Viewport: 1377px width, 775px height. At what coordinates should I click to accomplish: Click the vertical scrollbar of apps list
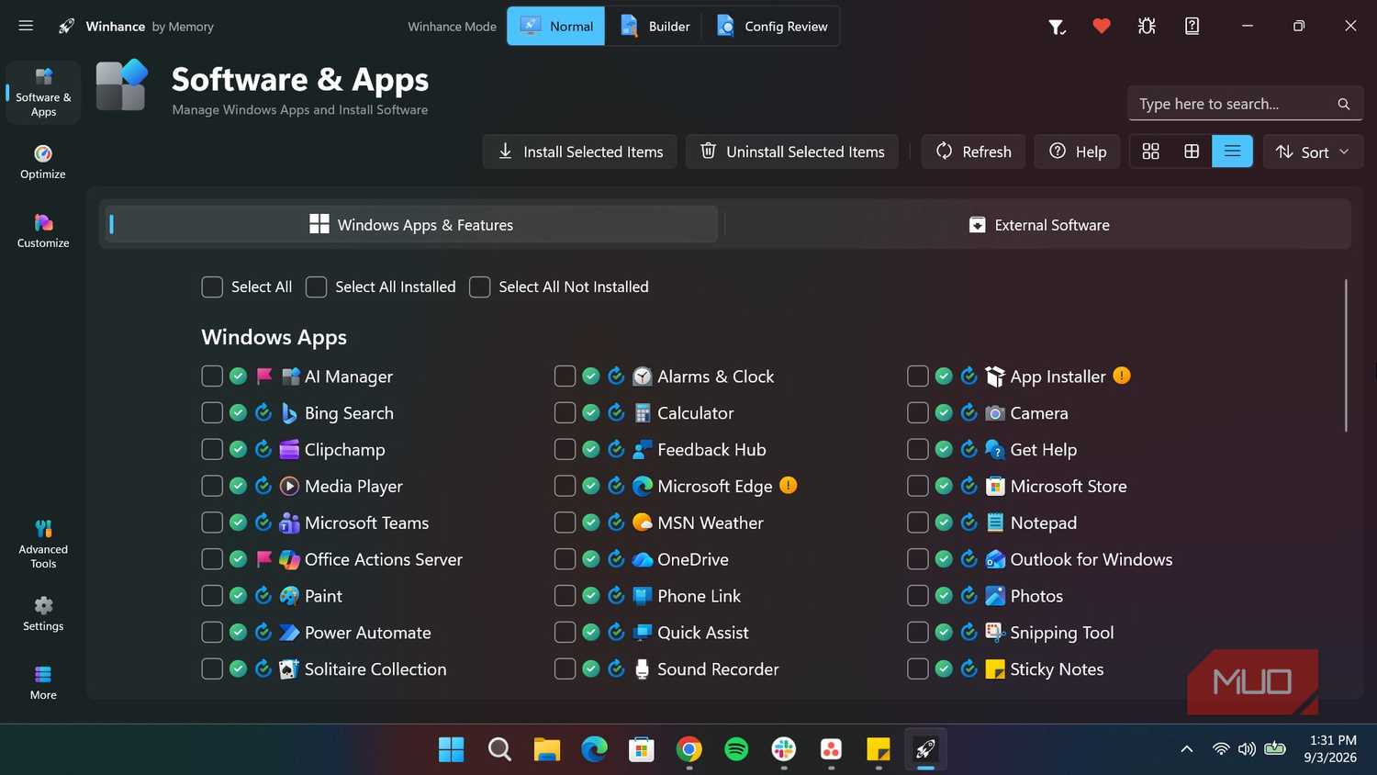[x=1346, y=355]
